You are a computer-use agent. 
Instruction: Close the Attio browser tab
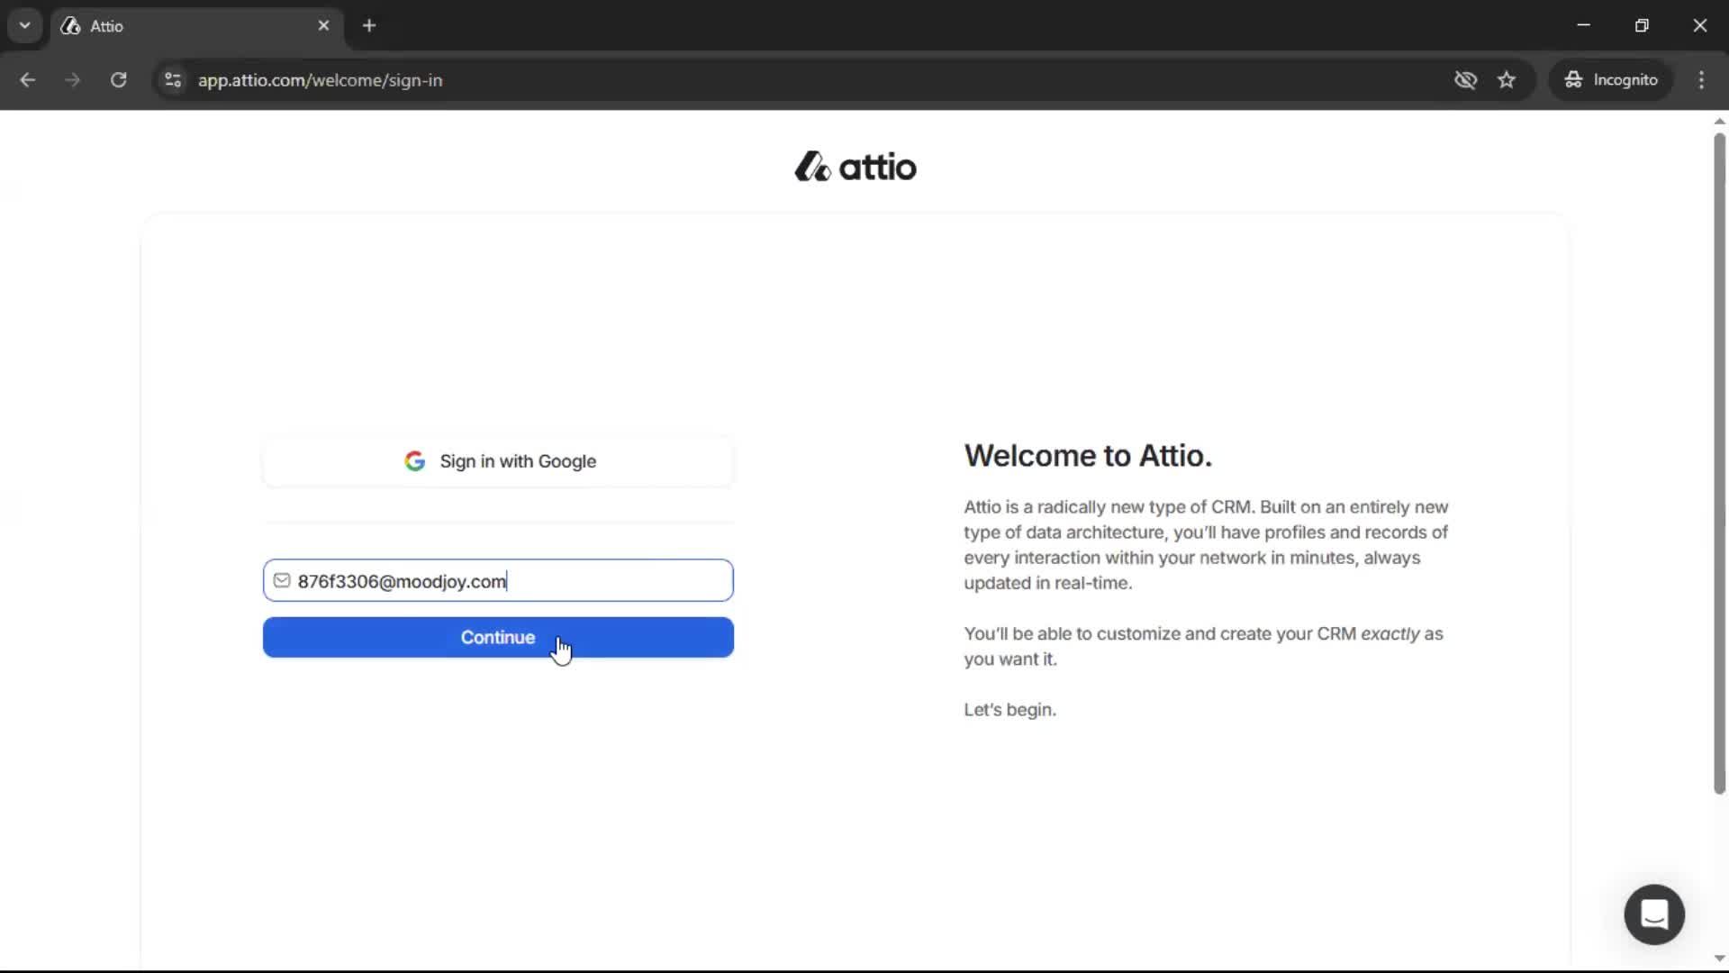tap(323, 25)
